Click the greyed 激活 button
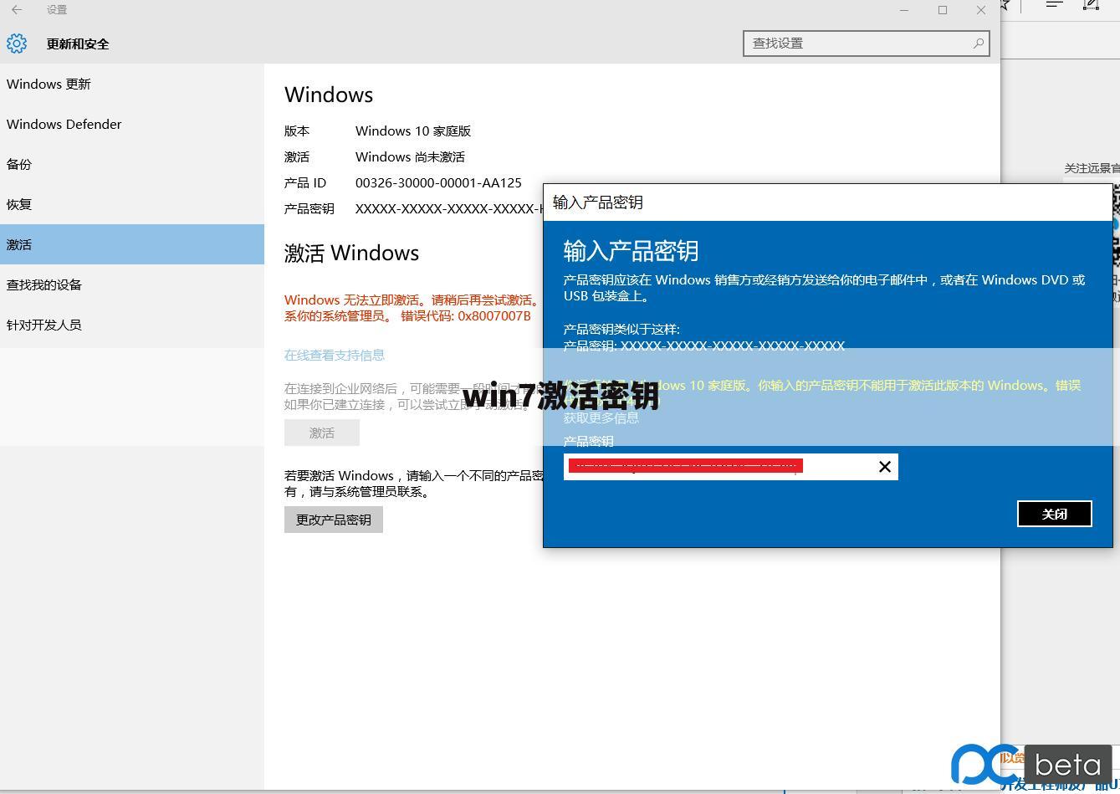 [x=322, y=433]
